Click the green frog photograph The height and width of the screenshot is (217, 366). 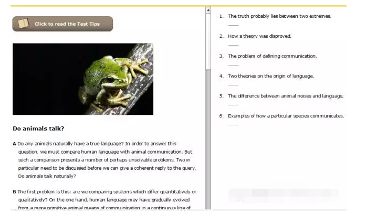click(x=83, y=79)
